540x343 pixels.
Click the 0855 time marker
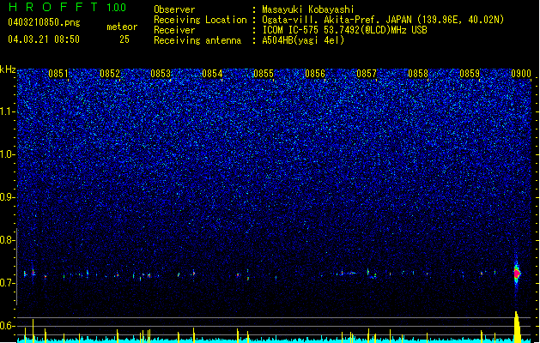(264, 74)
